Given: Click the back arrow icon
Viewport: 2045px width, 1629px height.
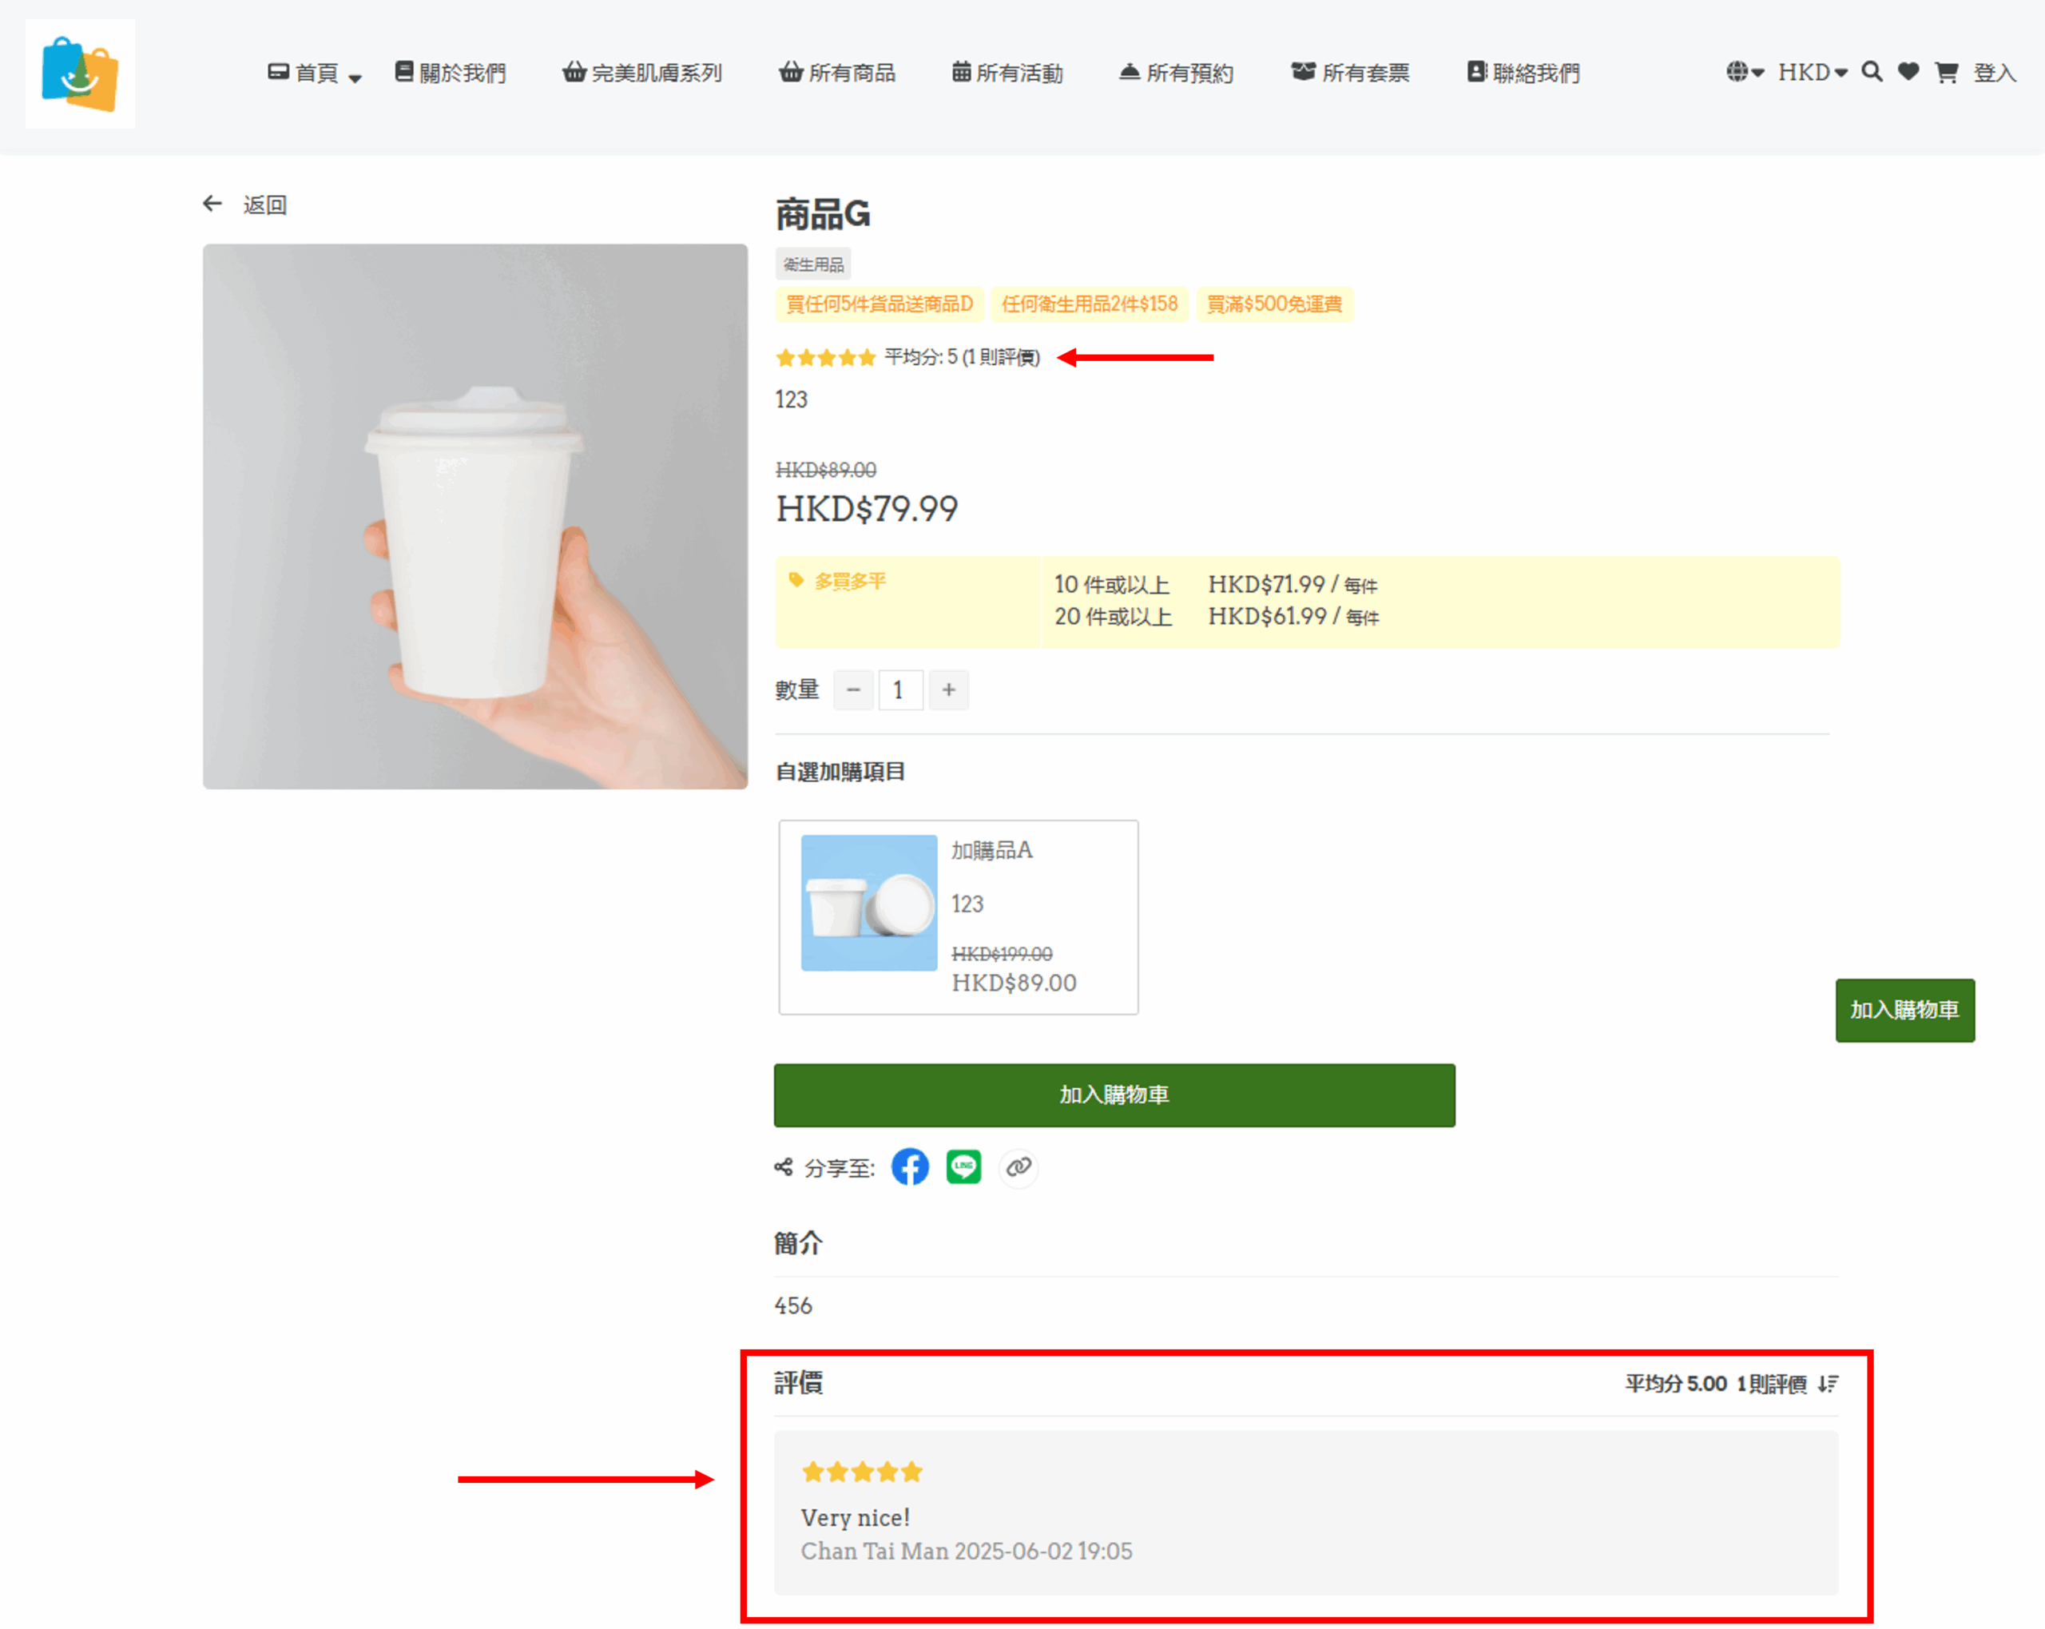Looking at the screenshot, I should coord(212,204).
